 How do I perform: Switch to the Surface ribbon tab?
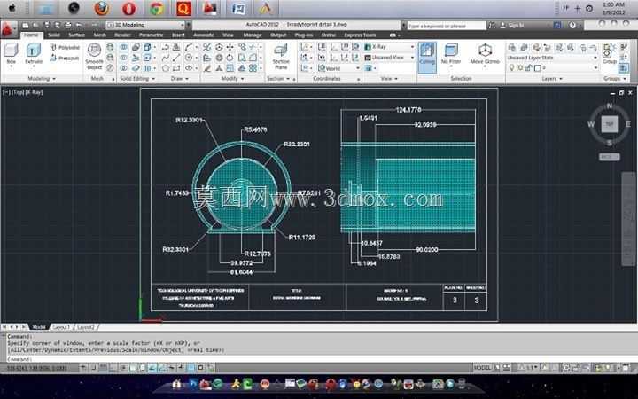click(76, 35)
